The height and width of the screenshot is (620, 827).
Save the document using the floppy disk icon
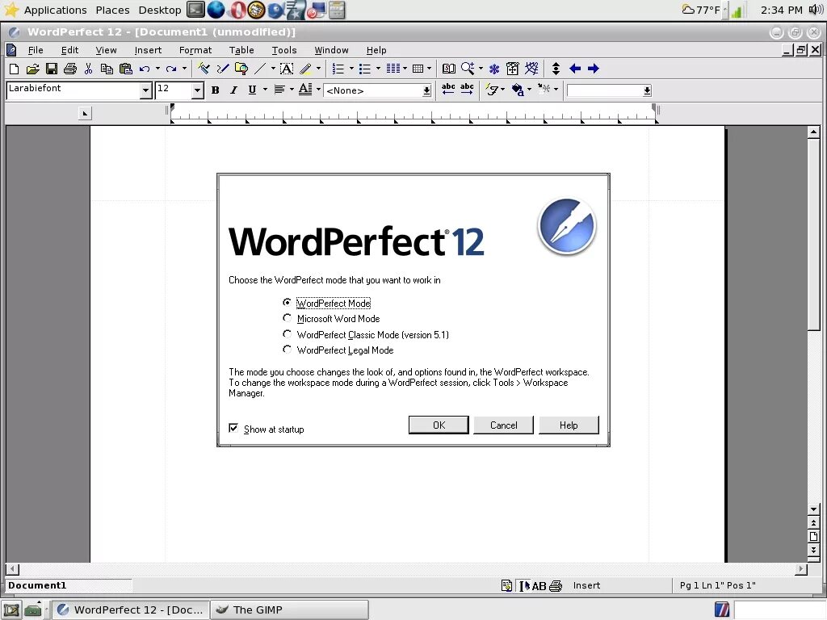point(51,69)
